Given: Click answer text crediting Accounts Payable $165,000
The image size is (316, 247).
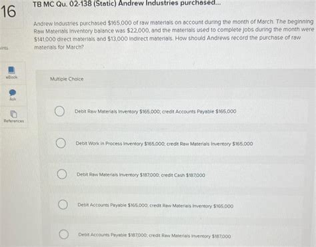Looking at the screenshot, I should (155, 111).
